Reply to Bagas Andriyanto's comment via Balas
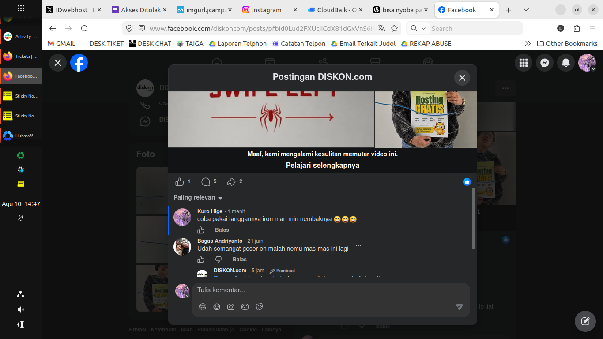Screen dimensions: 603x339 [x=240, y=260]
